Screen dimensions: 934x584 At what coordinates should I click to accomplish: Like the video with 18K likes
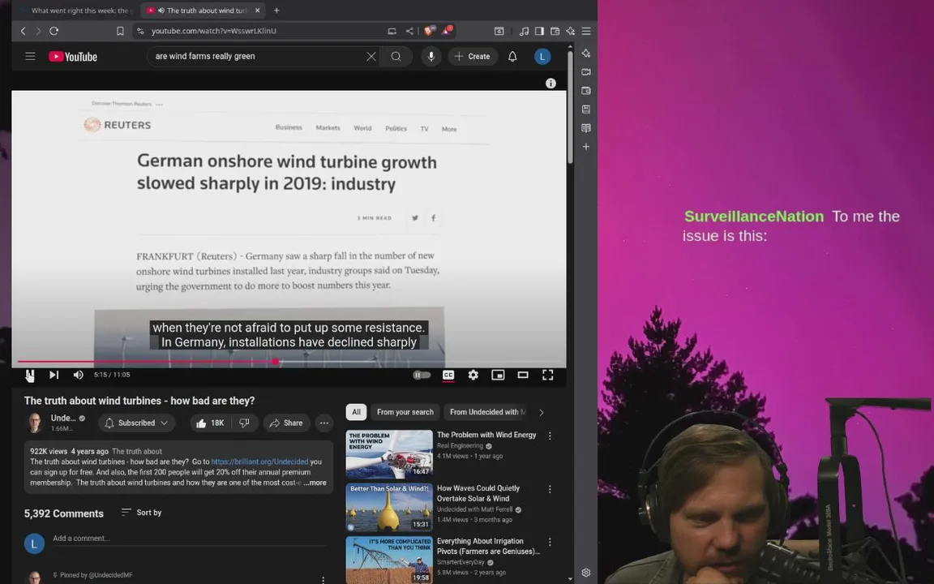[x=210, y=423]
